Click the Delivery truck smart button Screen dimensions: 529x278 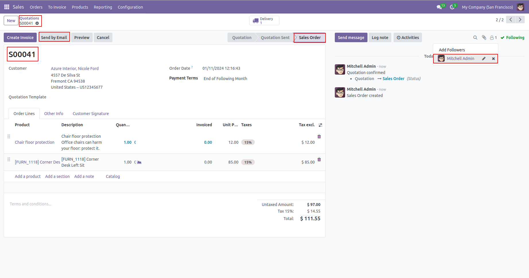264,21
